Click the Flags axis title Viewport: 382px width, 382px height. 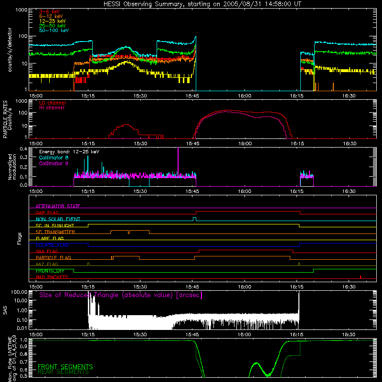19,239
